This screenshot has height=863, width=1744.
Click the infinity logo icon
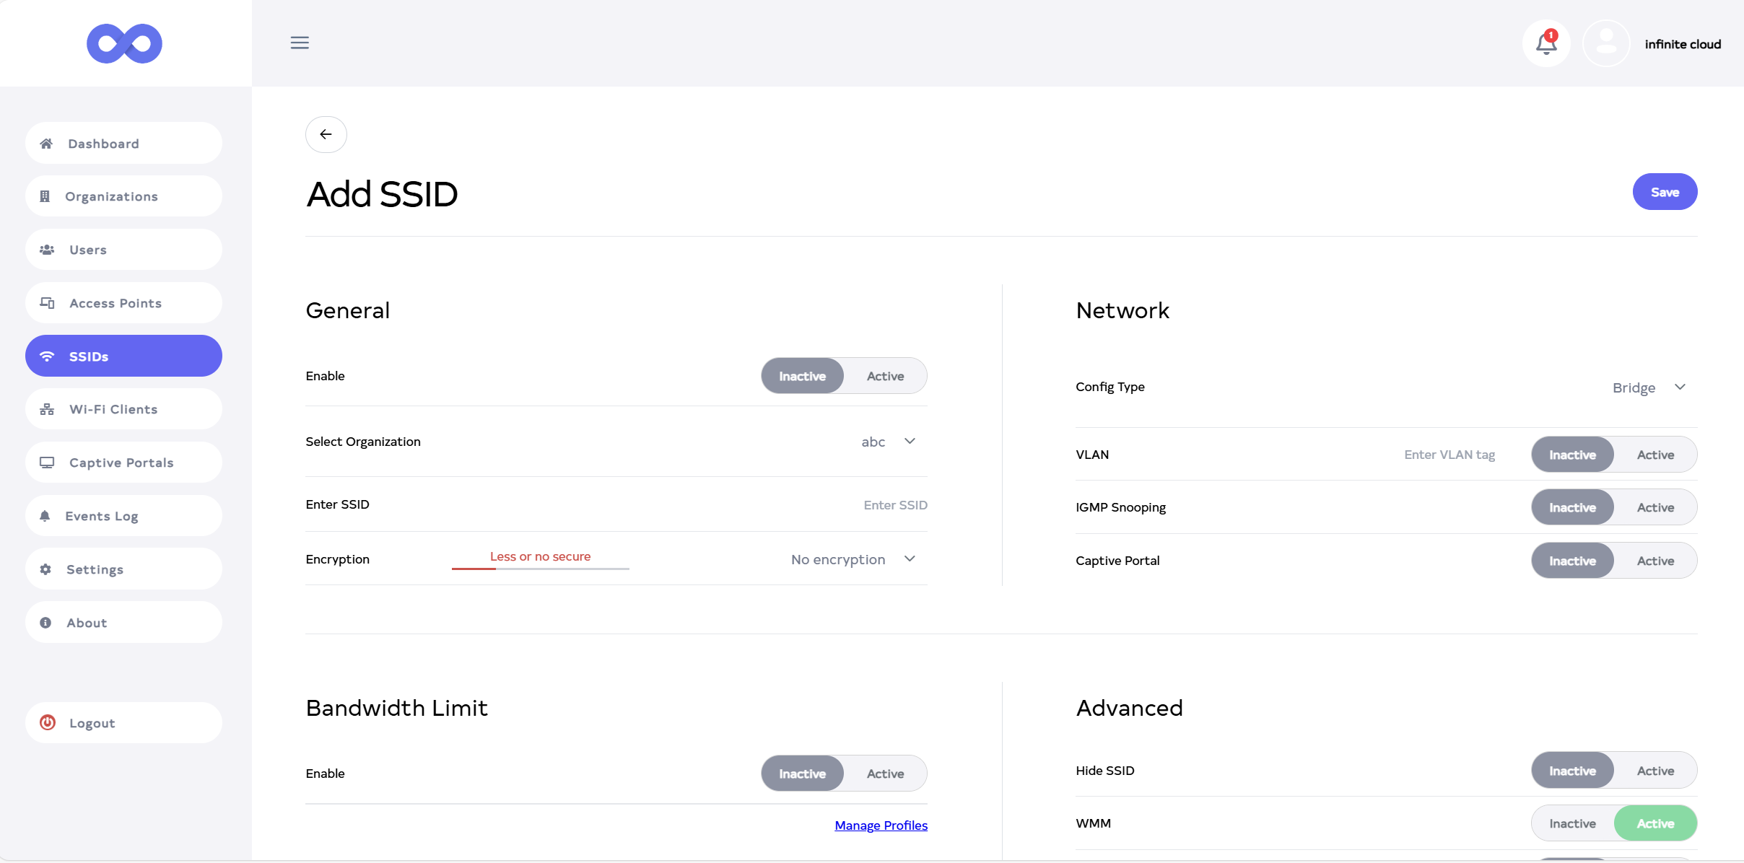click(x=124, y=43)
